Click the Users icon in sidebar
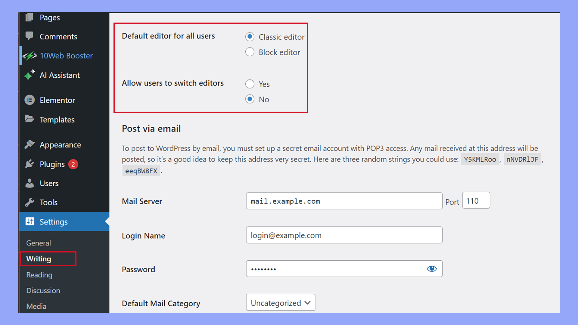This screenshot has width=578, height=325. (30, 183)
